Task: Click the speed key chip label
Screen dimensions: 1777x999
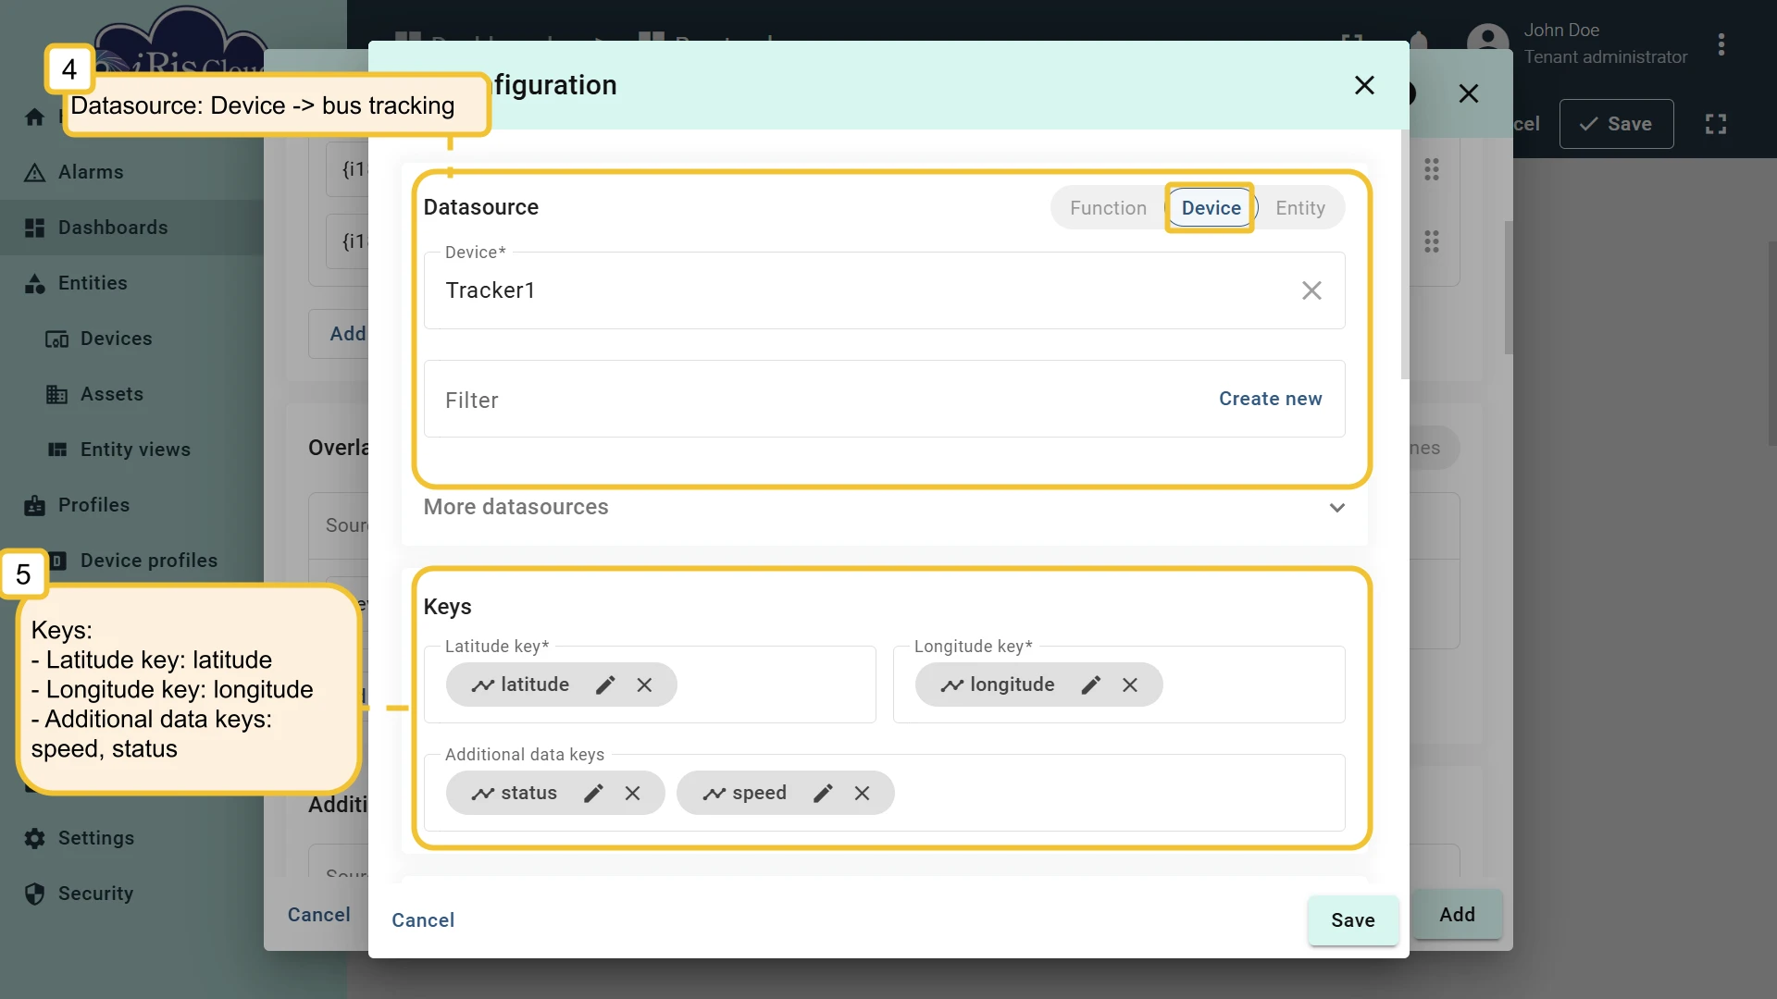Action: pos(759,793)
